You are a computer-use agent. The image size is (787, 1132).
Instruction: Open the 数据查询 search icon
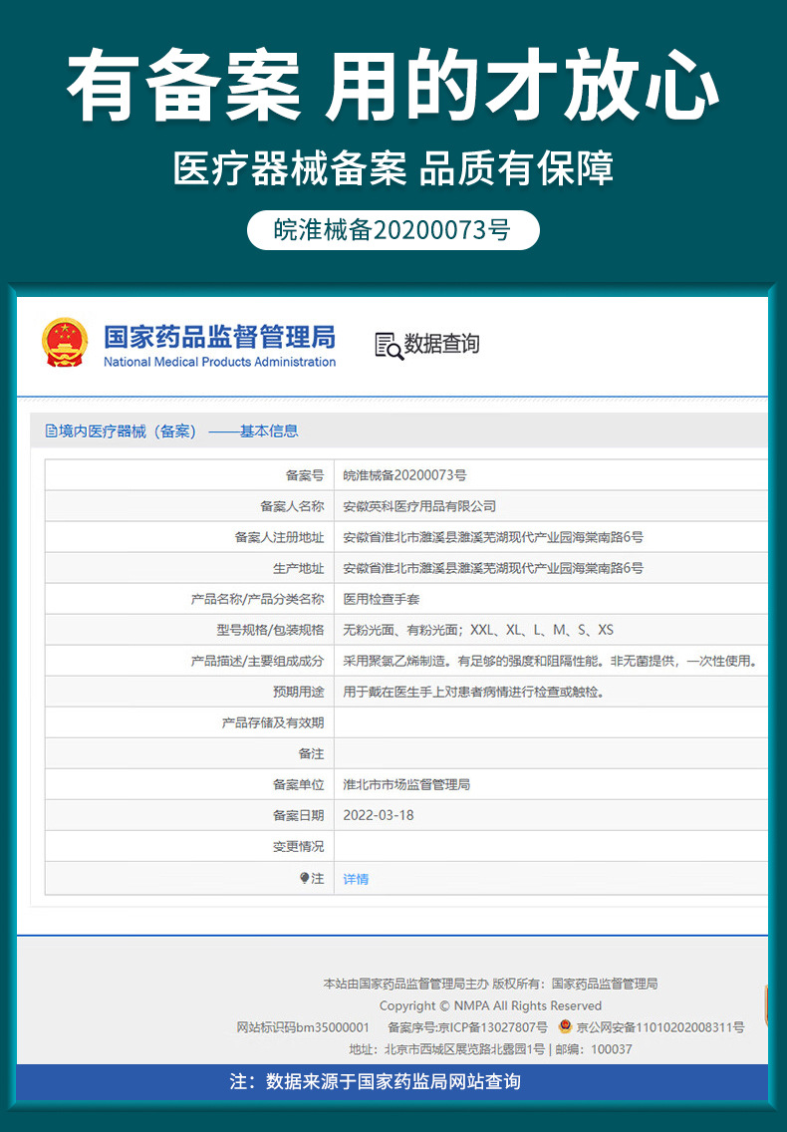click(x=389, y=345)
